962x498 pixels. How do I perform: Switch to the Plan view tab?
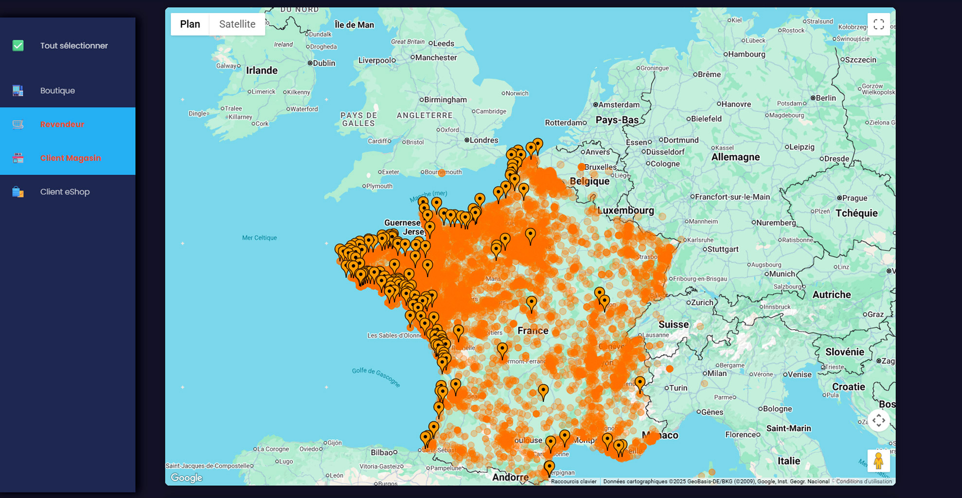tap(190, 24)
